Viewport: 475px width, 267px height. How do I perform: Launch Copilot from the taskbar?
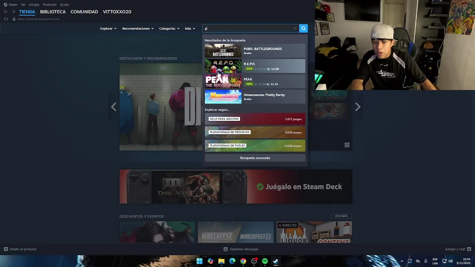210,261
